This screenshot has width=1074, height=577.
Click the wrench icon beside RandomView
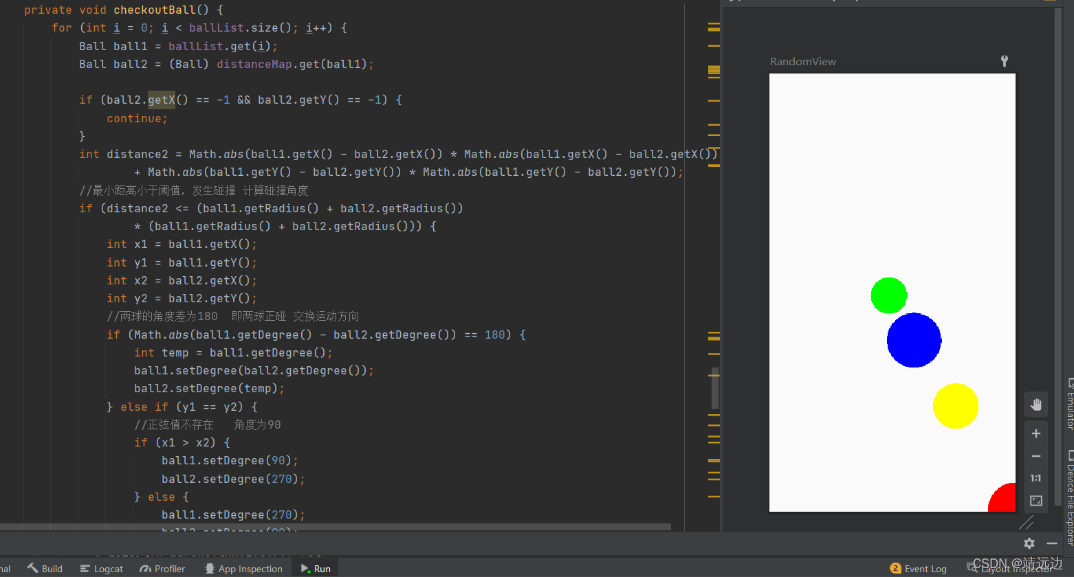click(1005, 61)
